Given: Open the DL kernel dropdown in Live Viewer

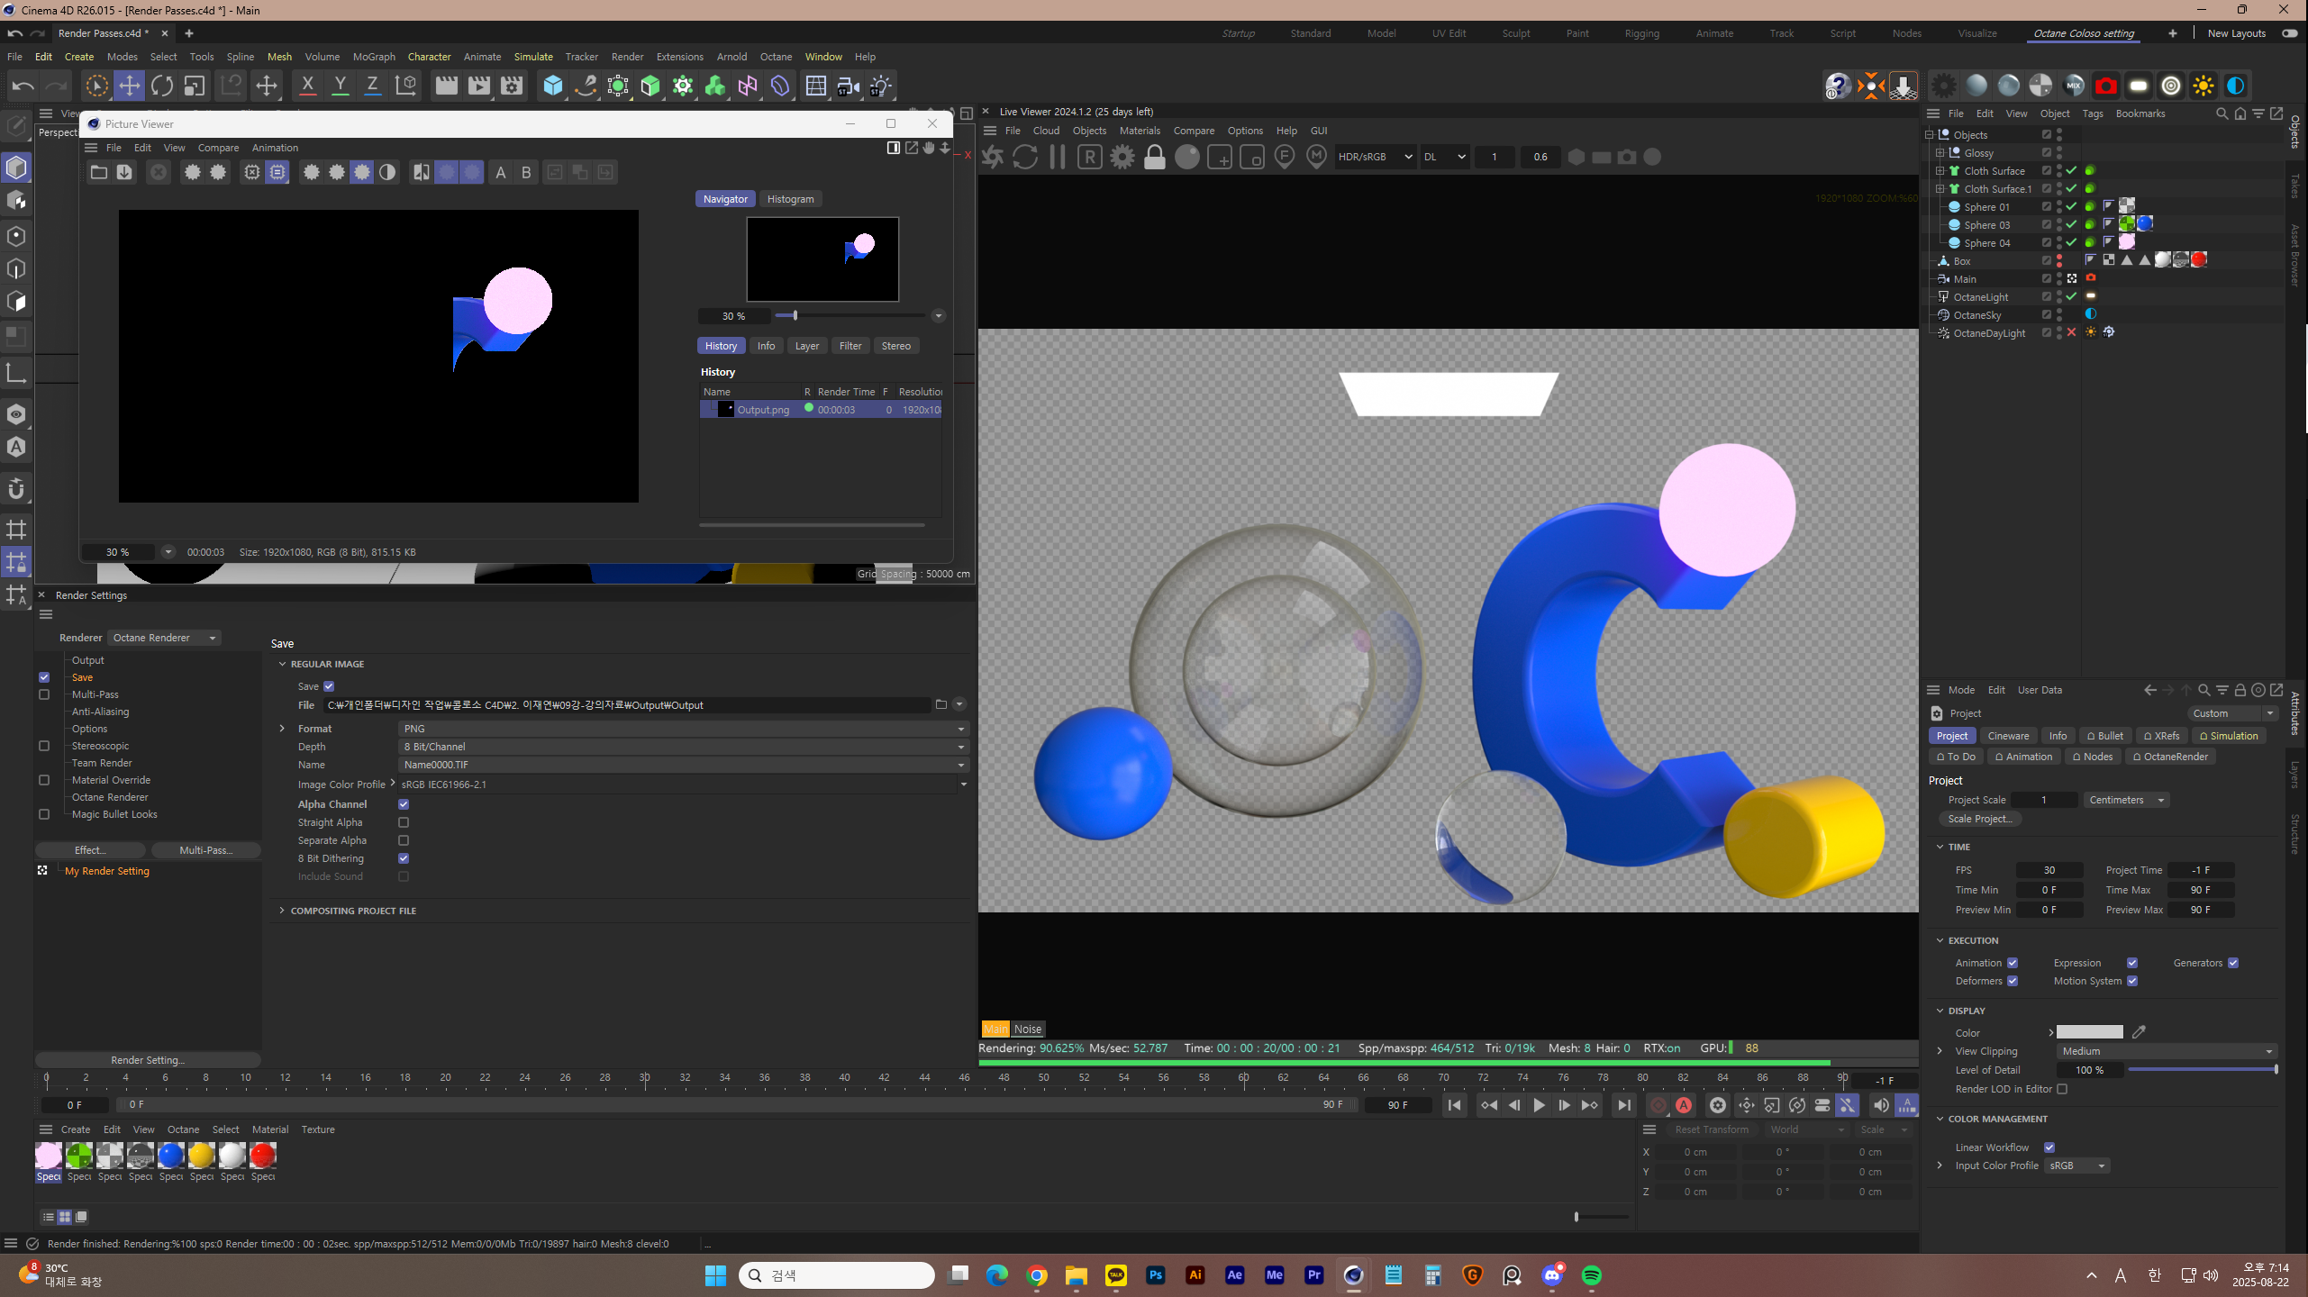Looking at the screenshot, I should pos(1444,157).
